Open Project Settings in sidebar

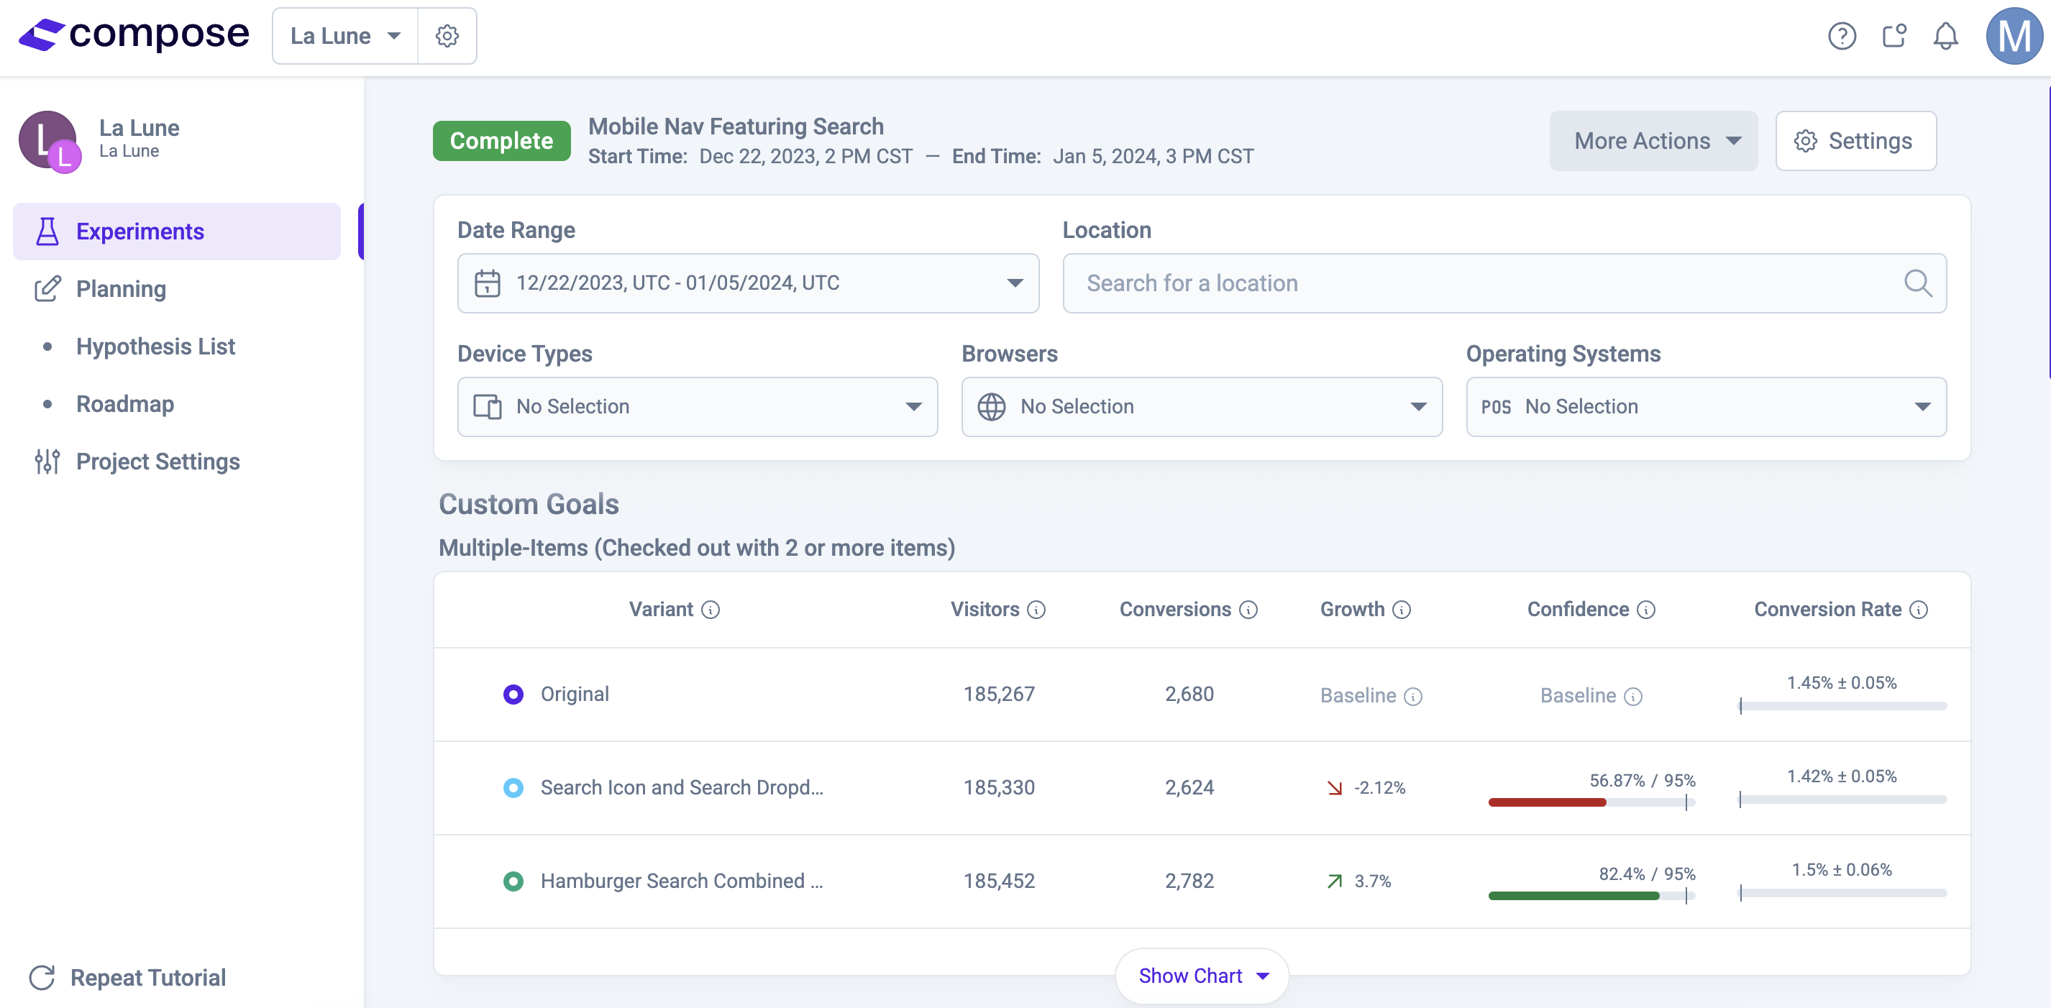pyautogui.click(x=157, y=461)
